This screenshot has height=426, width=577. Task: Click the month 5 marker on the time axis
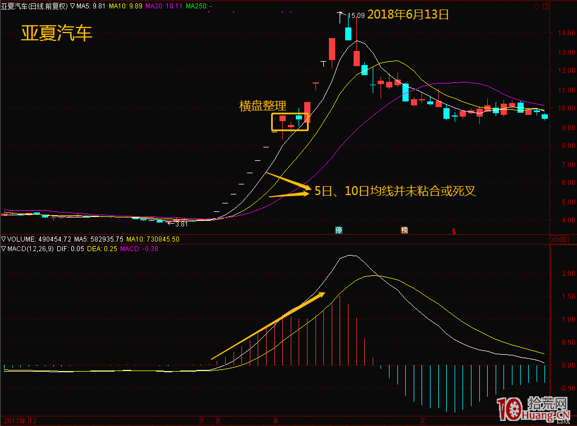(218, 421)
